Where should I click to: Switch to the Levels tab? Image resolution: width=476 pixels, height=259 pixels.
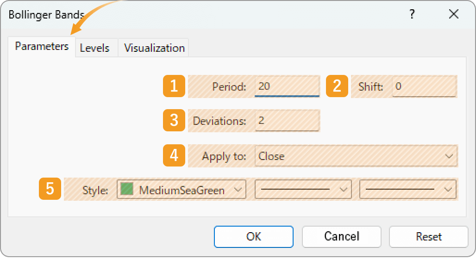pos(94,48)
